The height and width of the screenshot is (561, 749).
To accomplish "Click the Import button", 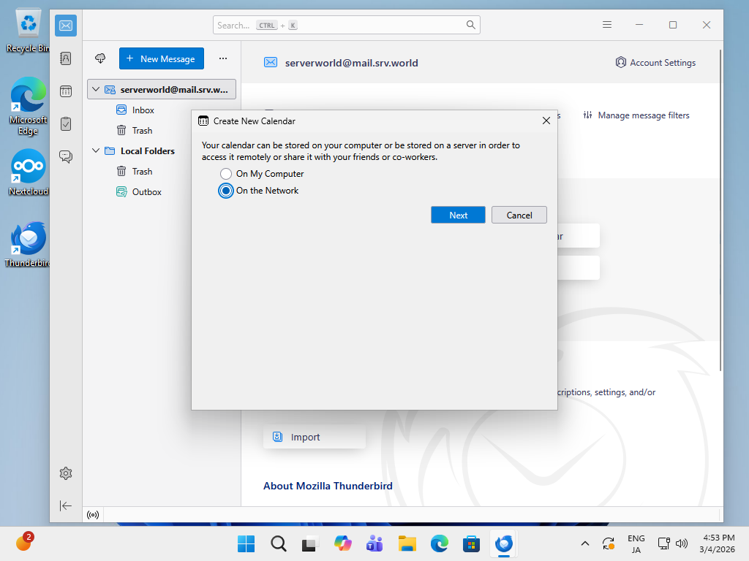I will tap(315, 437).
